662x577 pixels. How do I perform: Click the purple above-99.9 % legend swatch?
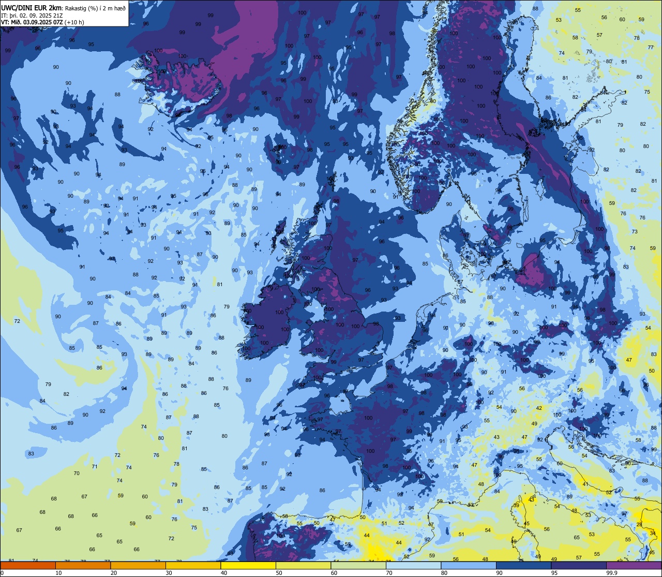click(634, 565)
